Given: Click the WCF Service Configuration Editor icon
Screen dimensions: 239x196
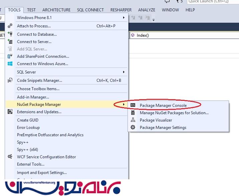Looking at the screenshot, I should [x=10, y=157].
